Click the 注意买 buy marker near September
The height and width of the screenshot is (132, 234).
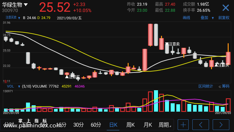click(222, 65)
